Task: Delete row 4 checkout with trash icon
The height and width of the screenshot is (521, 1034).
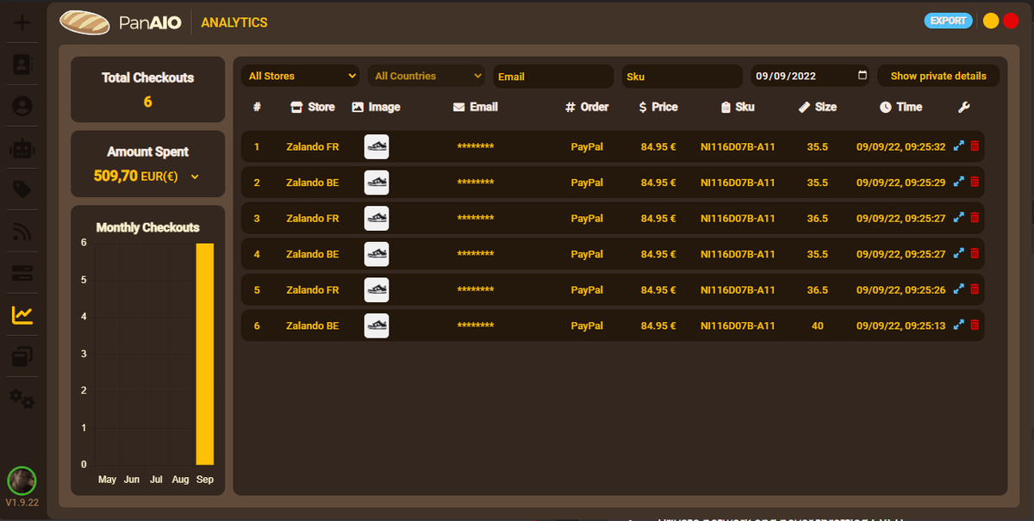Action: click(x=975, y=254)
